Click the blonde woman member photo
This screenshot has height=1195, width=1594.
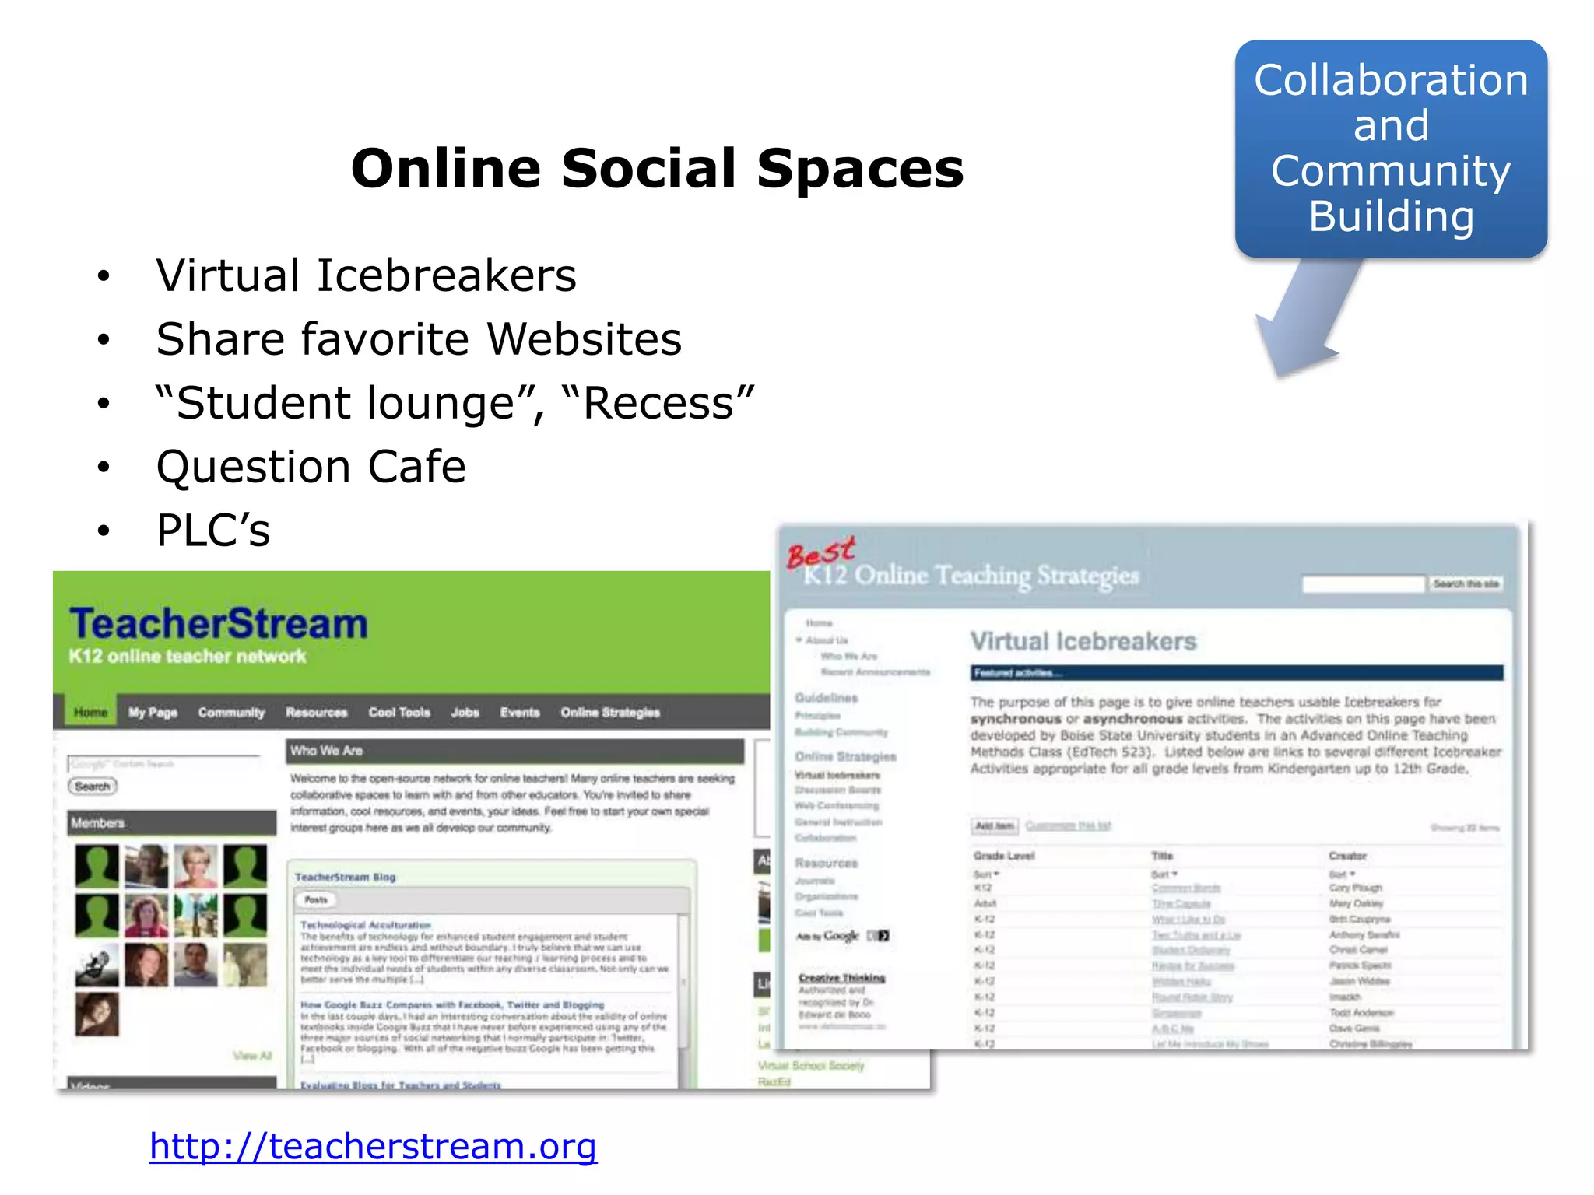(195, 866)
